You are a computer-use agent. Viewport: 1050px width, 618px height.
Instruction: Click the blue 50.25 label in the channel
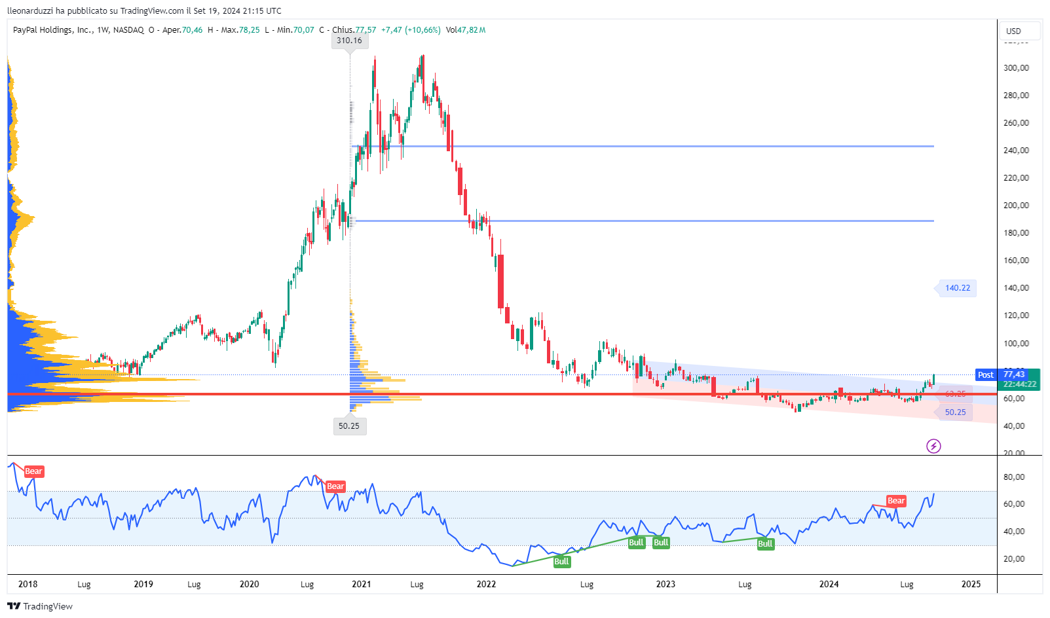tap(955, 412)
